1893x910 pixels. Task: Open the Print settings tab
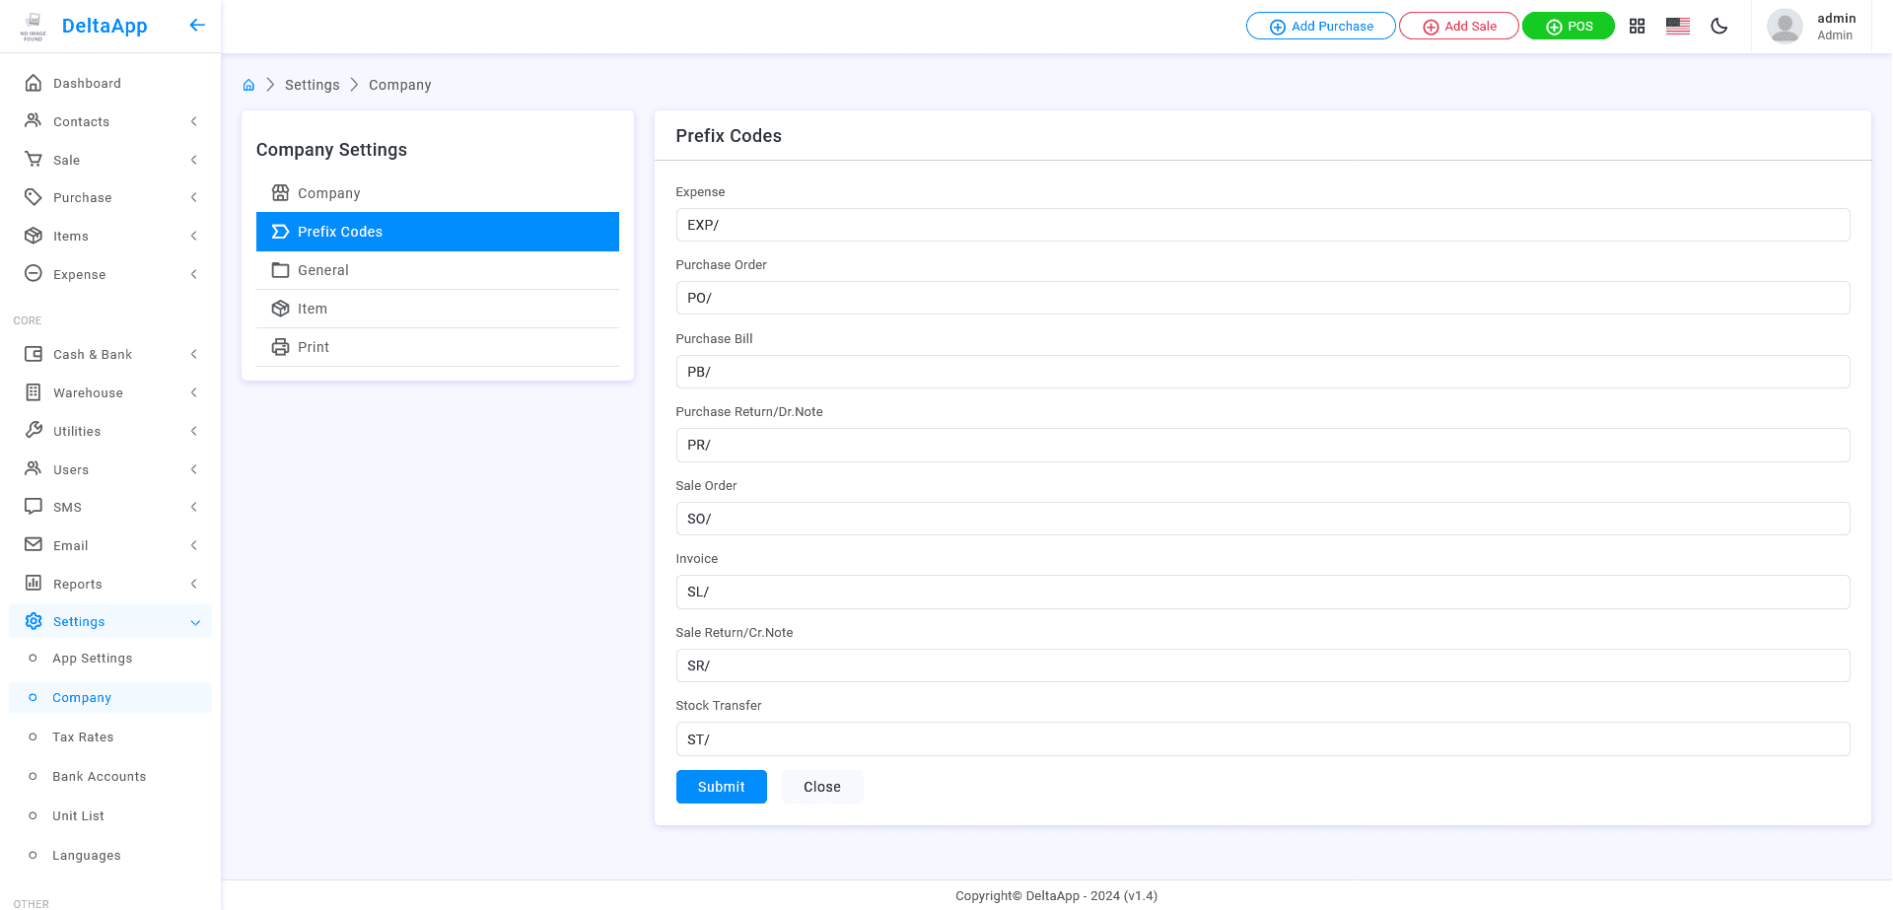coord(438,347)
